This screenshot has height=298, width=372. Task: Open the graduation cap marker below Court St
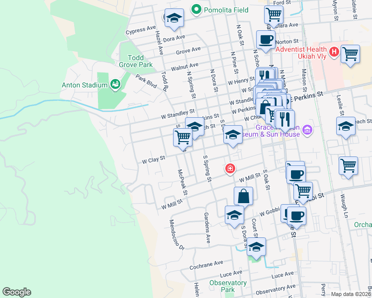tap(256, 247)
